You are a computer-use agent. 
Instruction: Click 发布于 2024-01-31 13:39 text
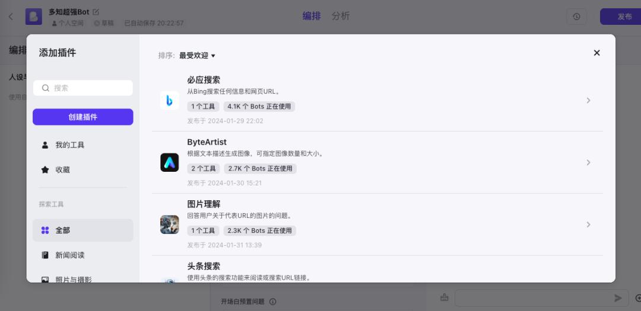pyautogui.click(x=224, y=245)
